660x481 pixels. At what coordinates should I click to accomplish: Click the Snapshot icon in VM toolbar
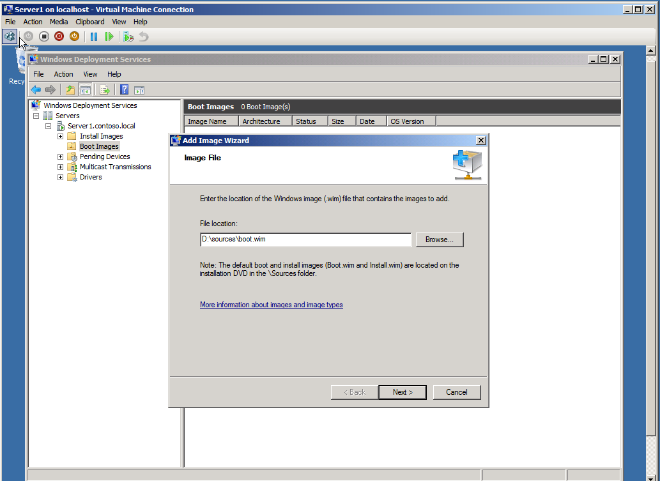click(128, 36)
